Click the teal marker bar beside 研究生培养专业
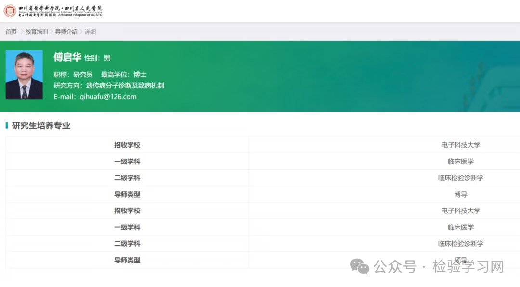The height and width of the screenshot is (287, 520). click(x=7, y=125)
